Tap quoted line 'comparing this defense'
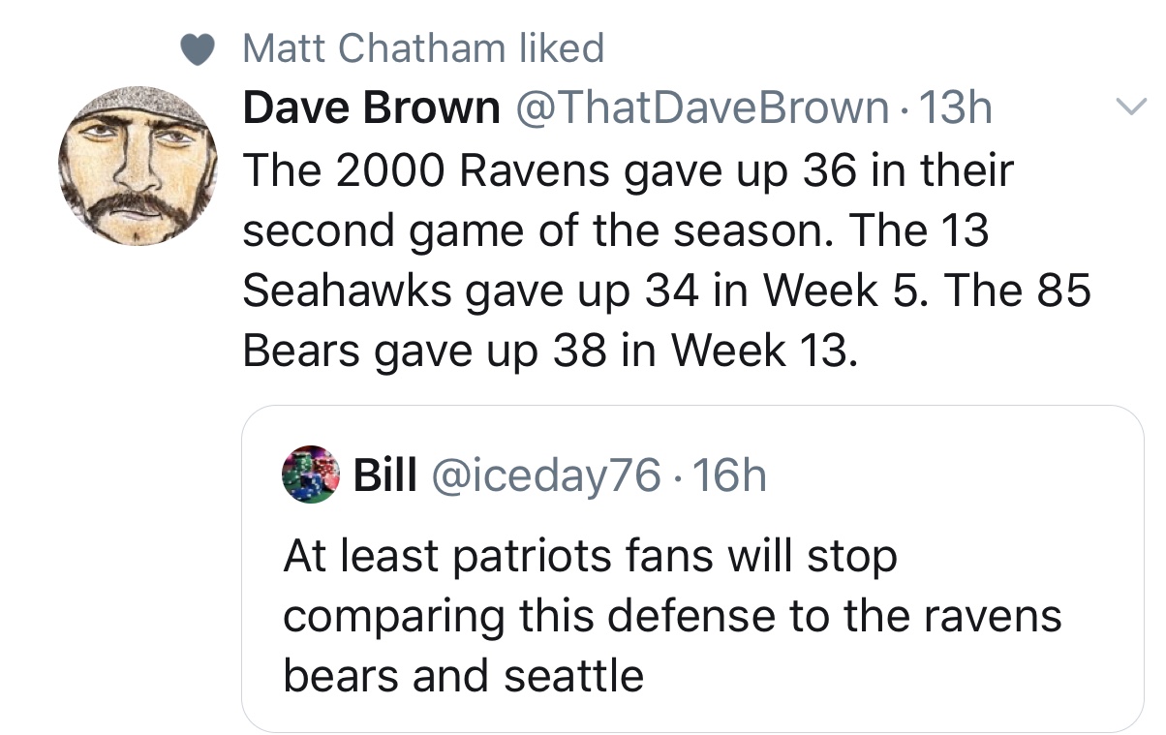 point(672,616)
